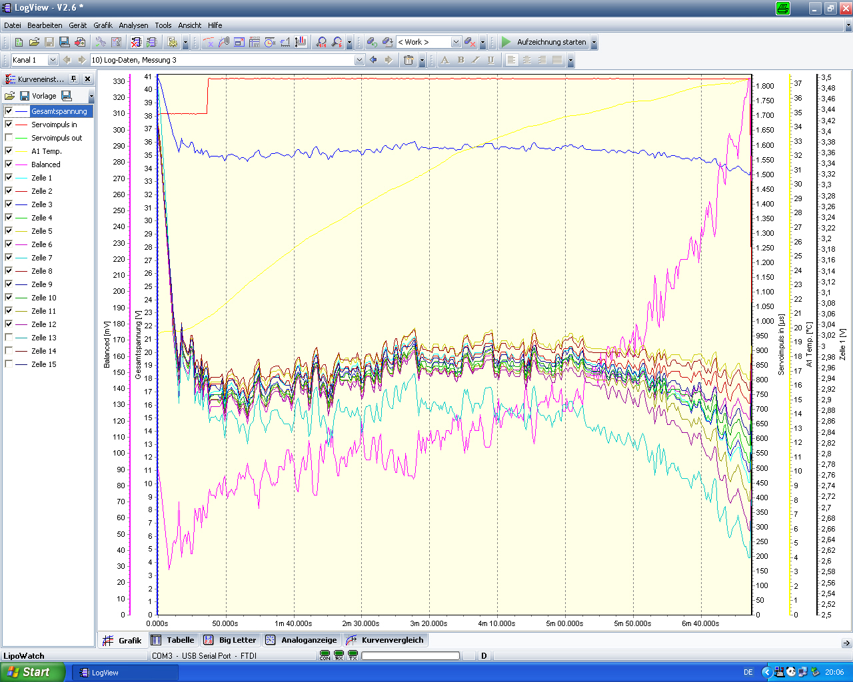Click LogView taskbar button
Screen dimensions: 853x682
click(125, 673)
